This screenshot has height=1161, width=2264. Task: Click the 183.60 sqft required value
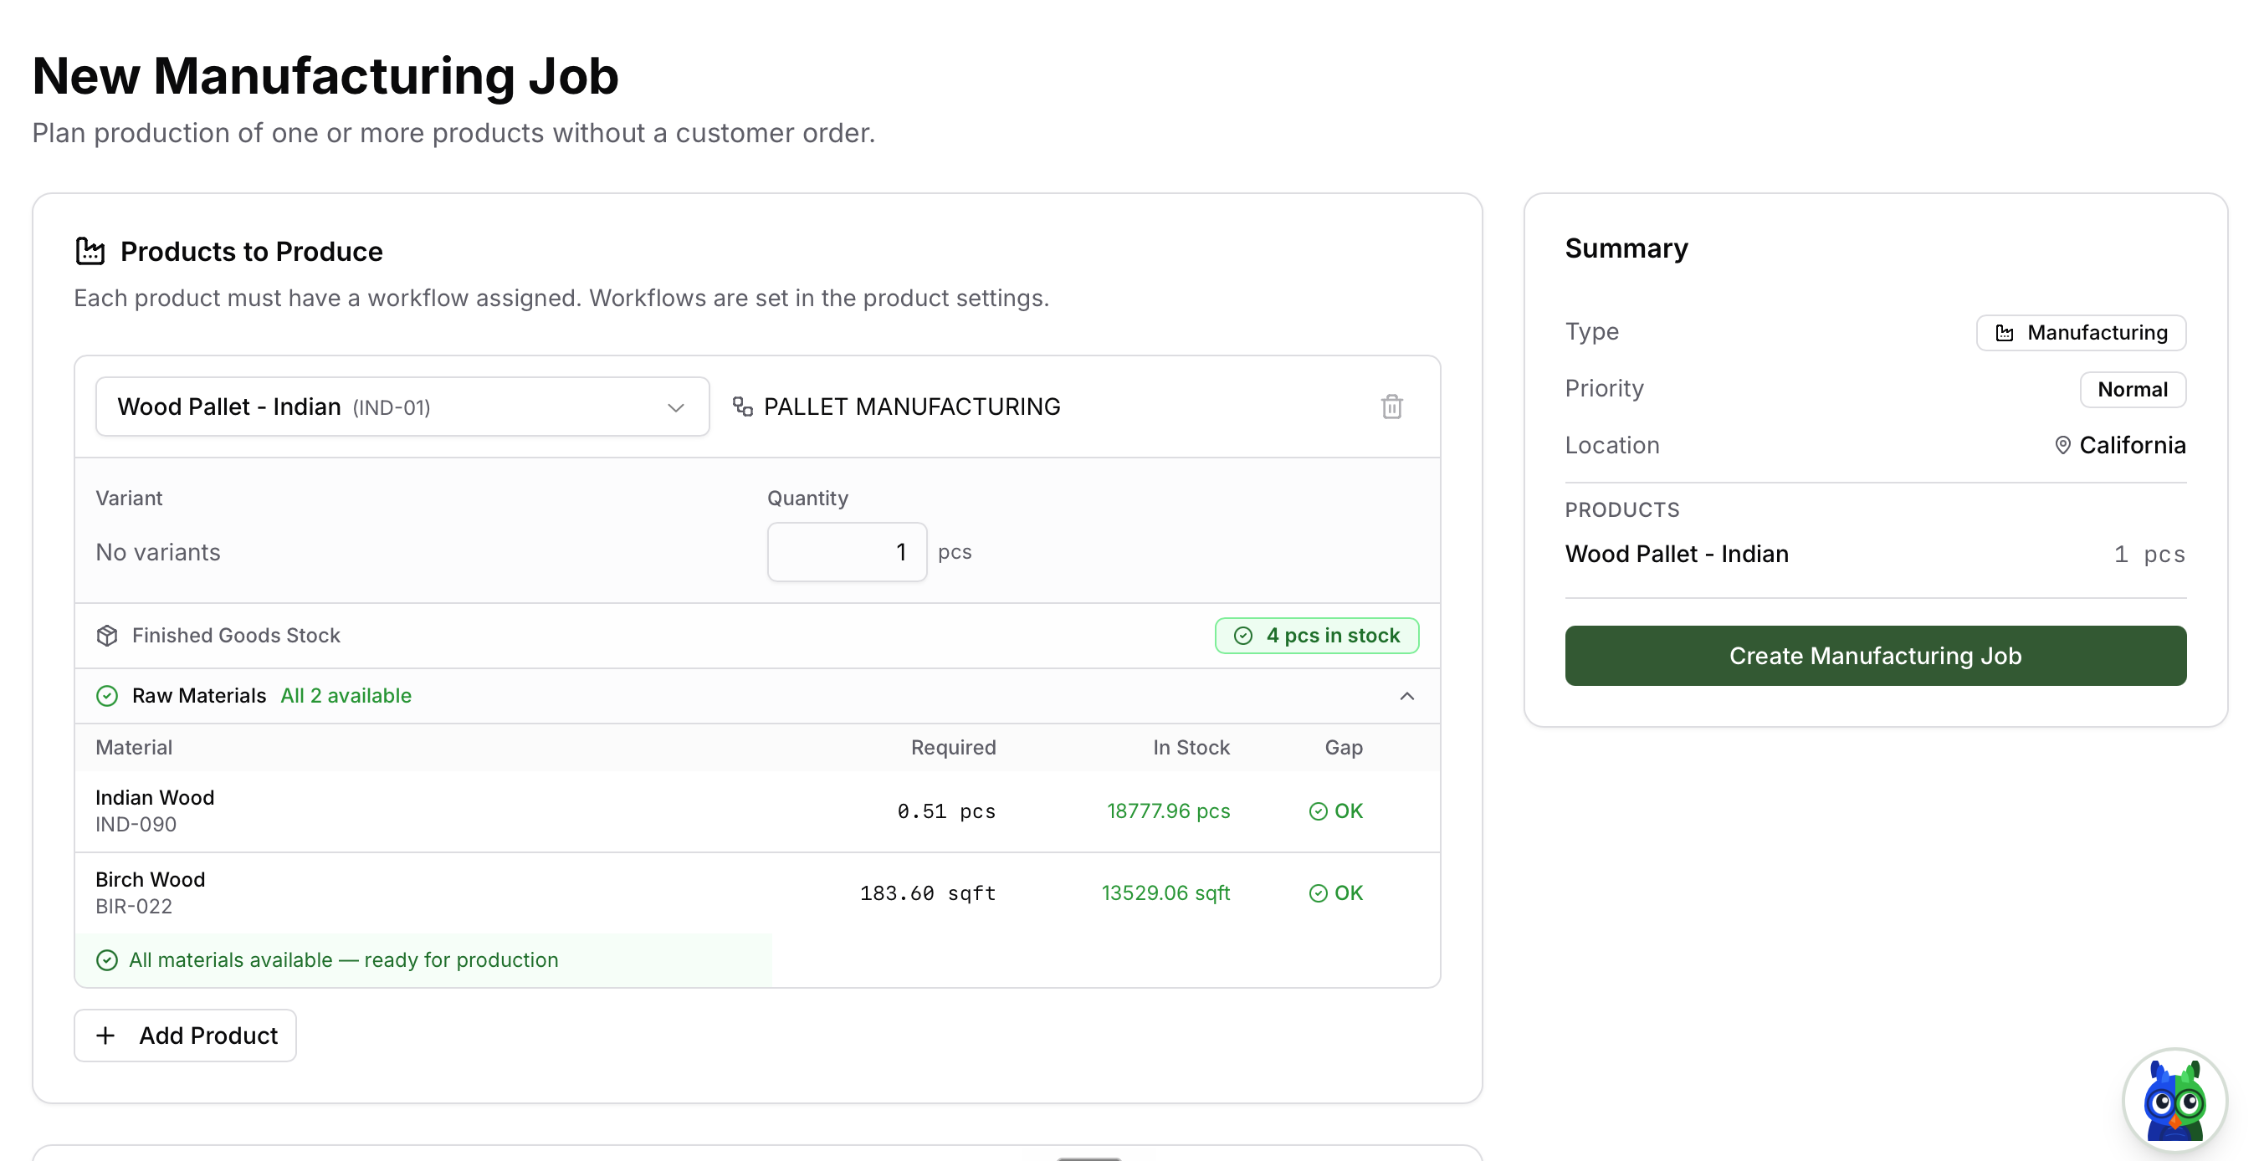(927, 893)
